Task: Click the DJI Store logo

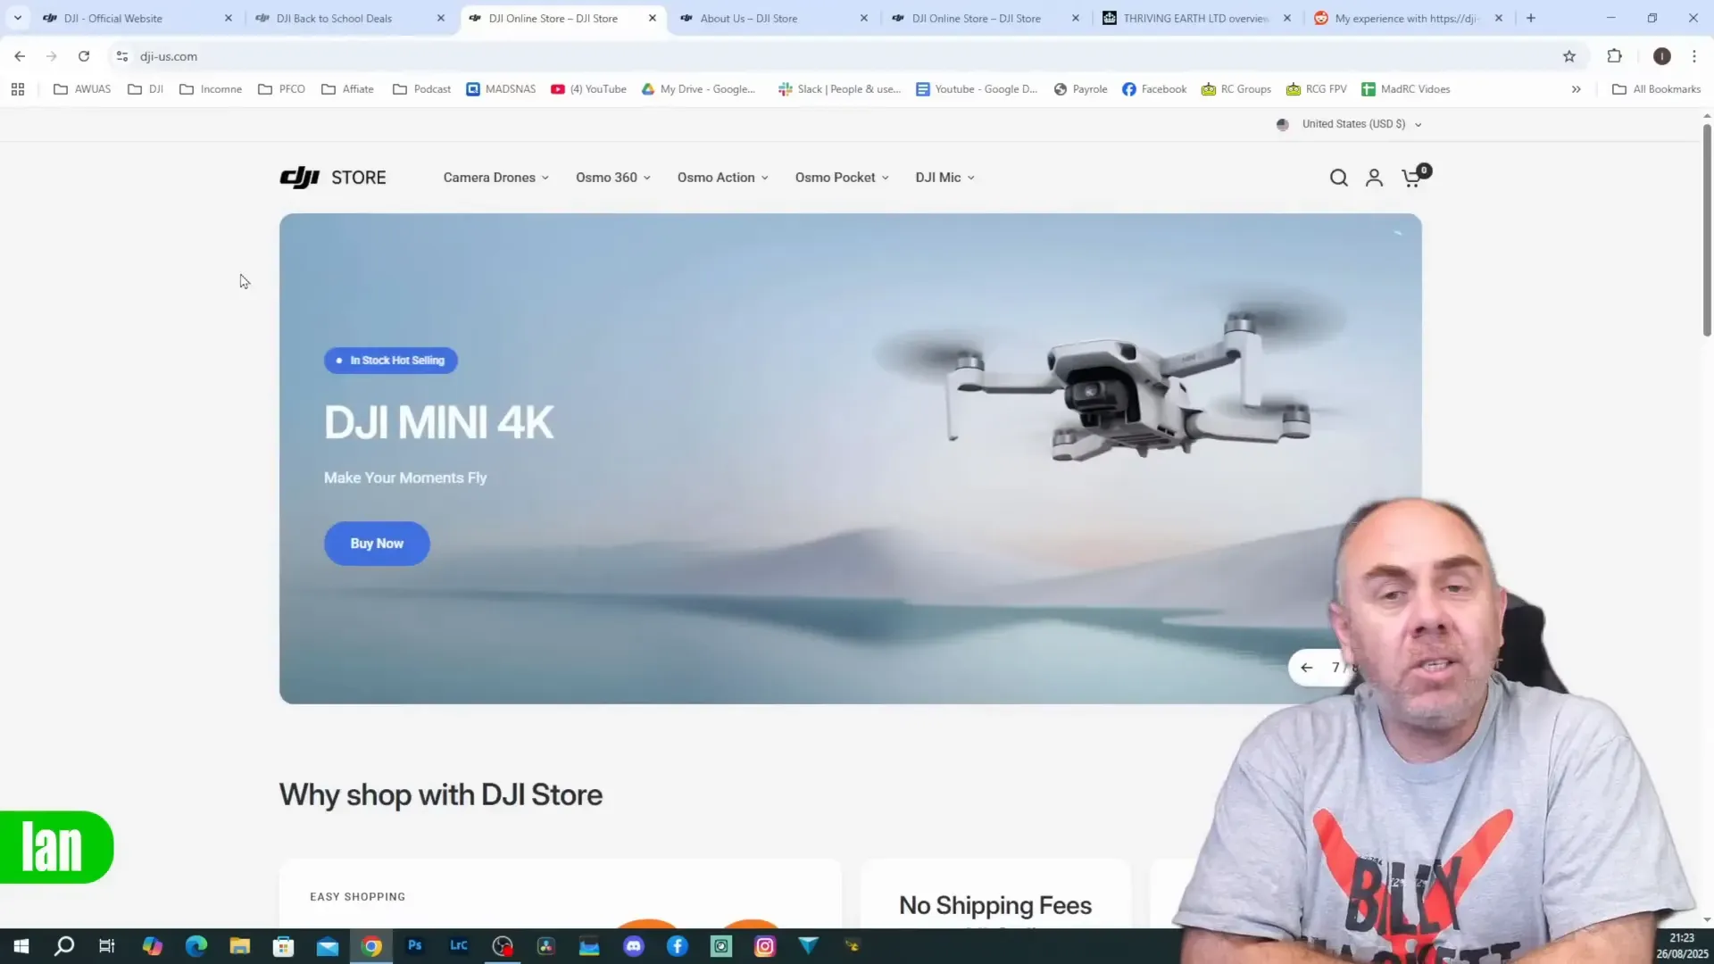Action: click(x=333, y=178)
